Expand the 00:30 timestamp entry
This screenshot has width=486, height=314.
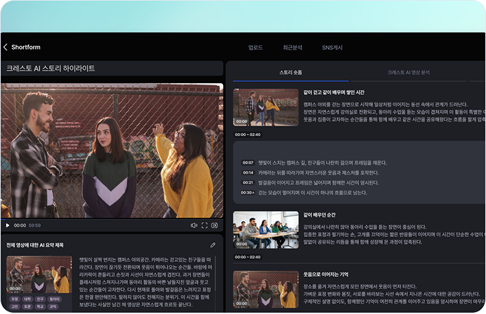[248, 193]
